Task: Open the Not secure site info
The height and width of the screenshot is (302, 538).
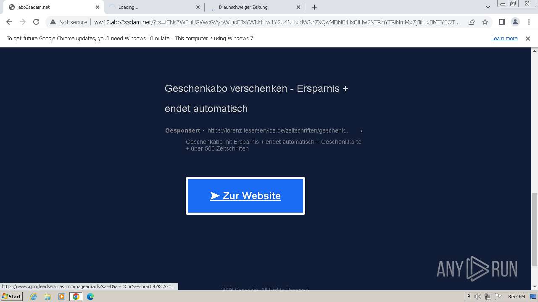Action: 69,22
